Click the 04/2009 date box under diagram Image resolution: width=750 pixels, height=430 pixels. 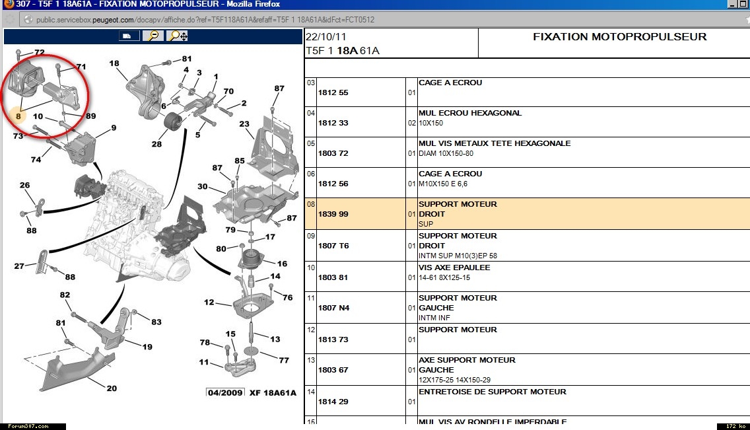pos(225,393)
